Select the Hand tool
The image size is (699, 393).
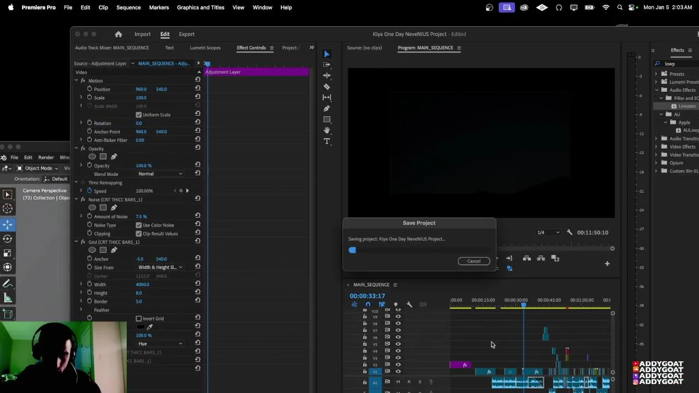(x=327, y=130)
